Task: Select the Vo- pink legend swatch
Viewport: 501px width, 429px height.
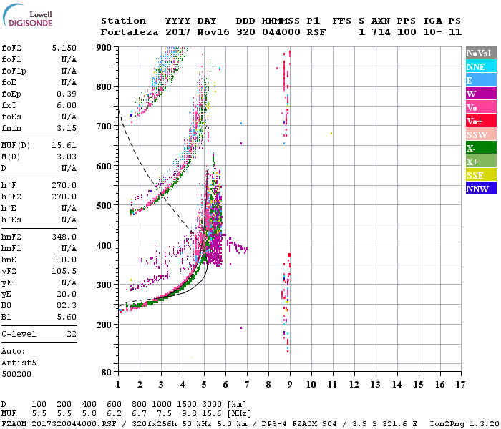Action: [x=481, y=107]
